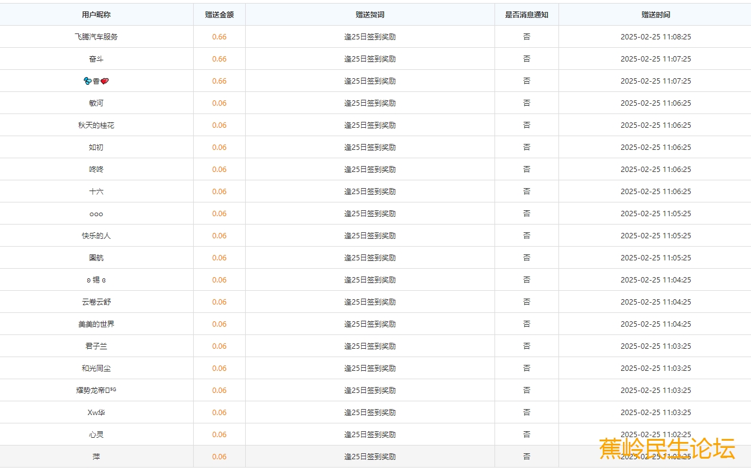Screen dimensions: 751x470
Task: Select the 云卷云舒 nickname
Action: point(96,302)
